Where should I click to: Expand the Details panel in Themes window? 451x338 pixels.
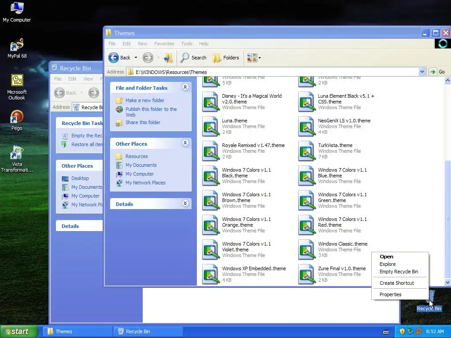[x=185, y=203]
